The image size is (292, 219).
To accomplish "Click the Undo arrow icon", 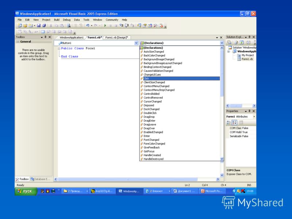I will pos(88,26).
